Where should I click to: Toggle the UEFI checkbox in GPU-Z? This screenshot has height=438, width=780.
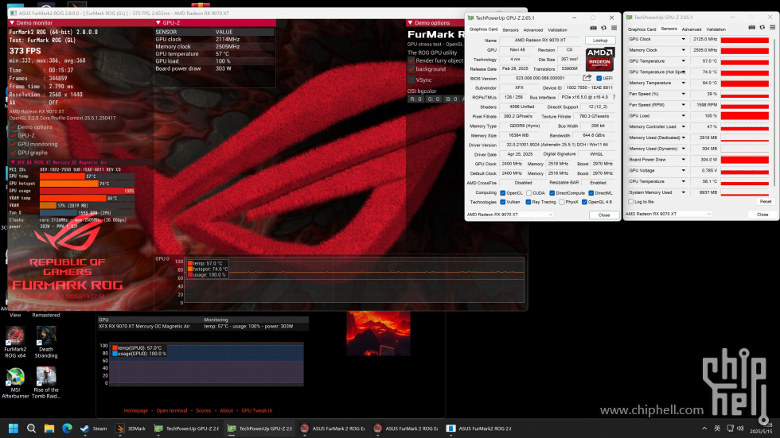click(x=599, y=79)
